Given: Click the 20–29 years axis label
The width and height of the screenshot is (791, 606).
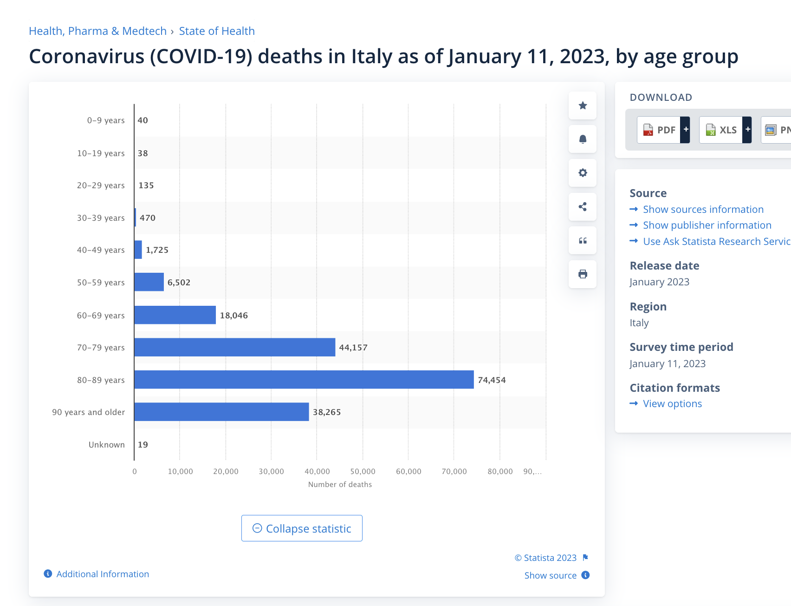Looking at the screenshot, I should 101,185.
